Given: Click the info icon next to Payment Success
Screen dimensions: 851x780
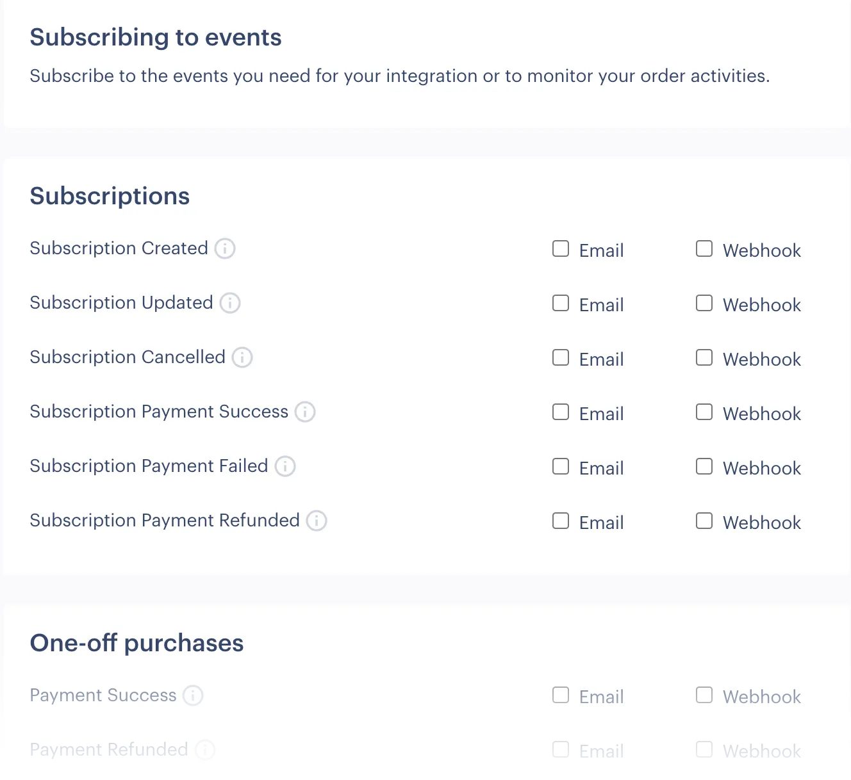Looking at the screenshot, I should click(x=193, y=695).
